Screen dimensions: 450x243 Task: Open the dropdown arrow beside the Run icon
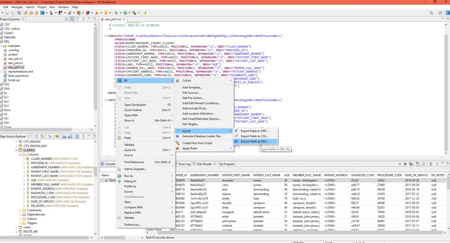129,13
